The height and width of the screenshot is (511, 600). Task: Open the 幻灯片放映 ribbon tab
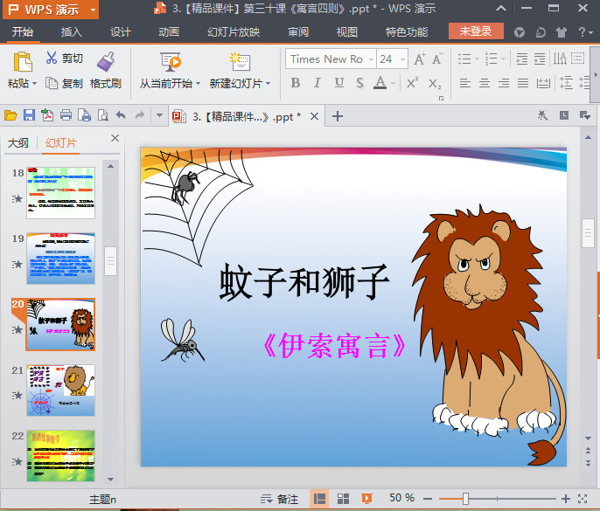pyautogui.click(x=234, y=31)
